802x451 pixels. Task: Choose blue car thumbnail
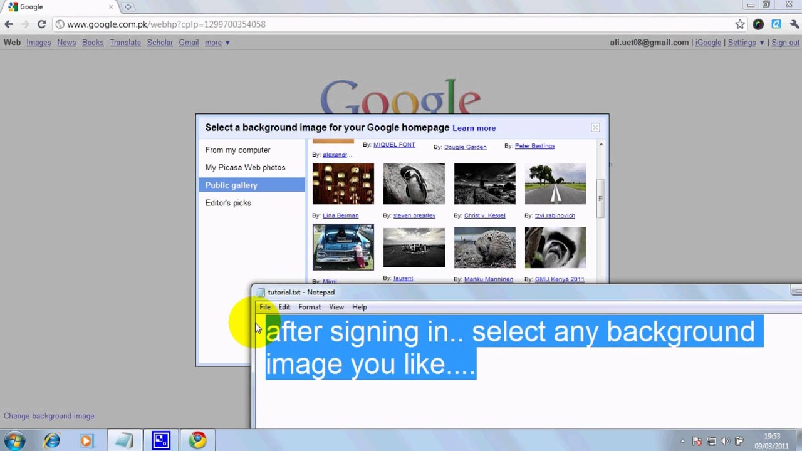tap(343, 247)
